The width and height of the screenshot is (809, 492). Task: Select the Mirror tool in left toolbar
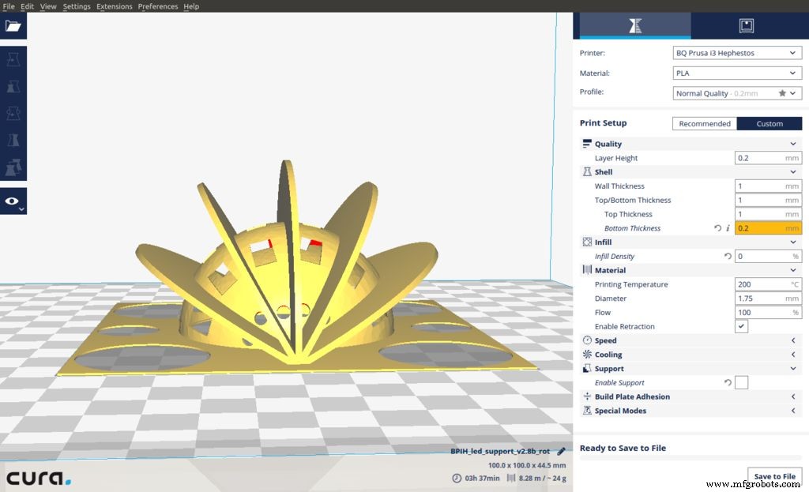(13, 141)
